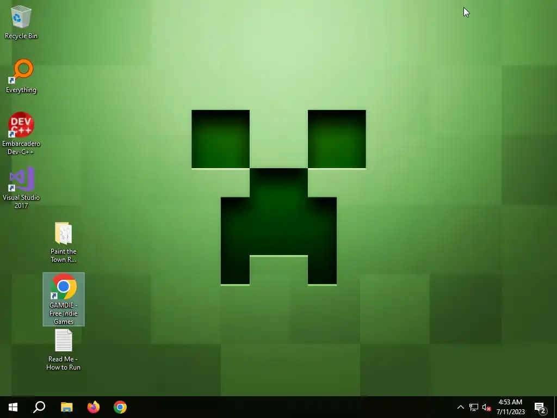The image size is (557, 418).
Task: Open the Windows Start menu
Action: [13, 407]
